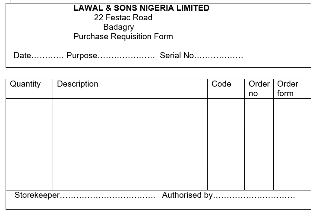Click the Badagry text line
Screen dimensions: 316x215
point(118,27)
